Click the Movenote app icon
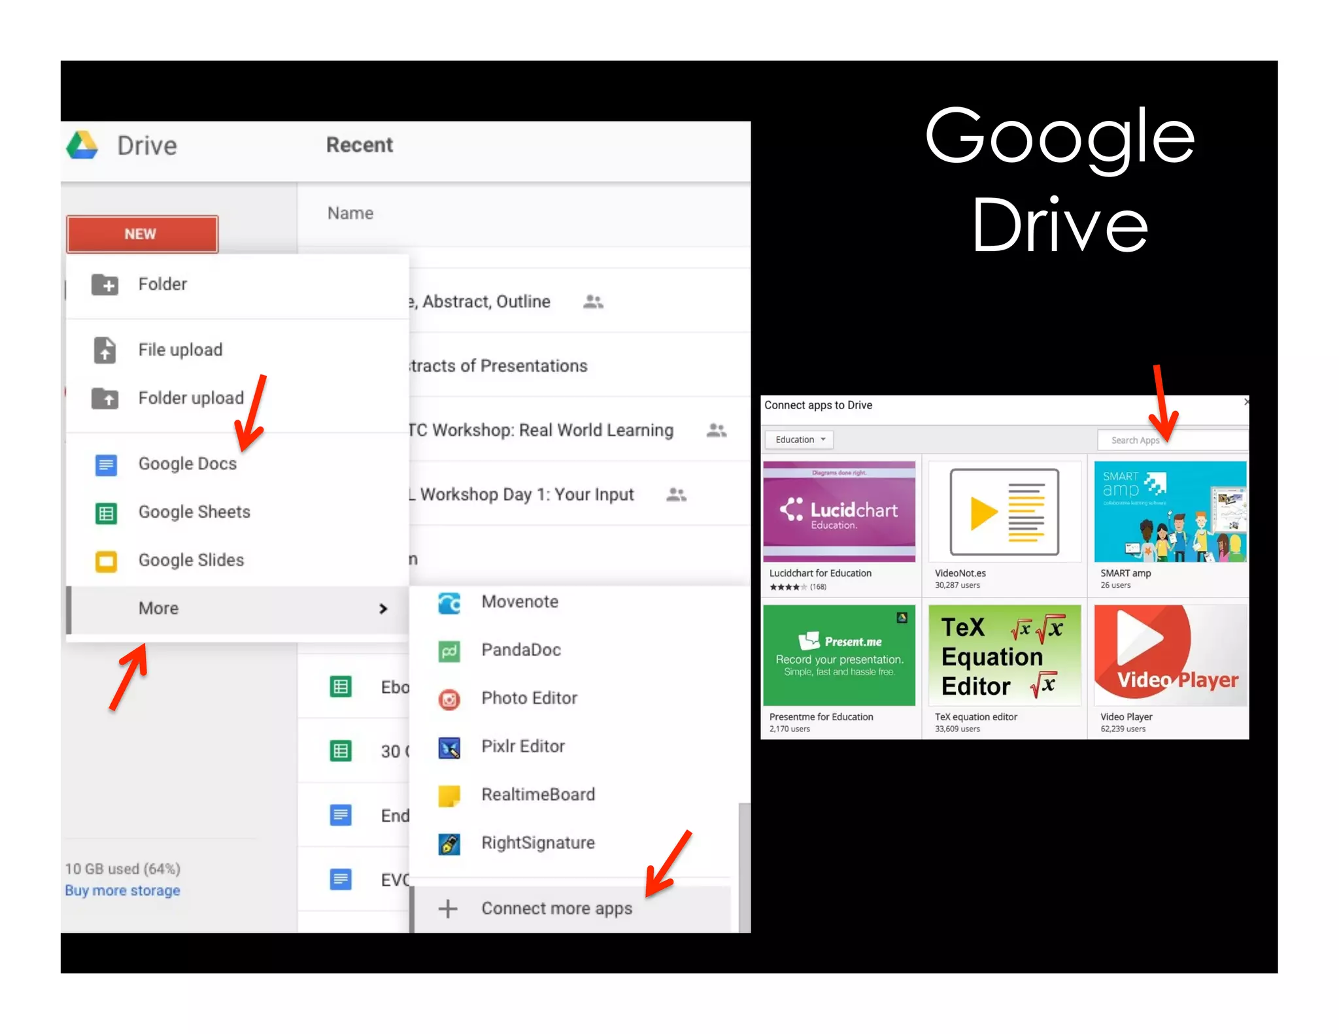 (x=449, y=602)
